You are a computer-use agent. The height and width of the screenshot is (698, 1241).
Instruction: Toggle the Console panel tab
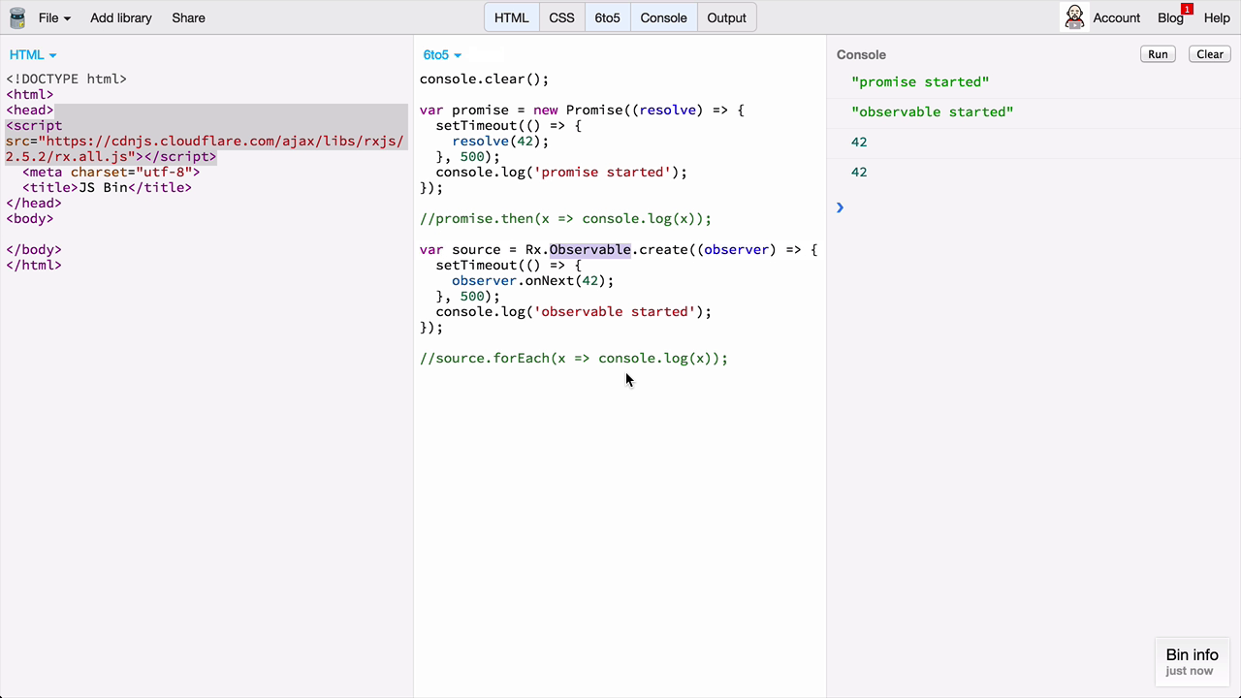663,17
